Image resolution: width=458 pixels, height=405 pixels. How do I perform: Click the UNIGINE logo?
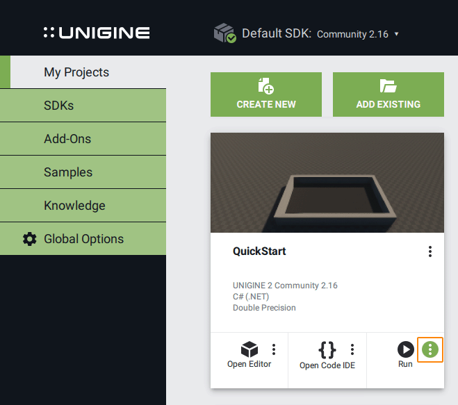click(97, 33)
